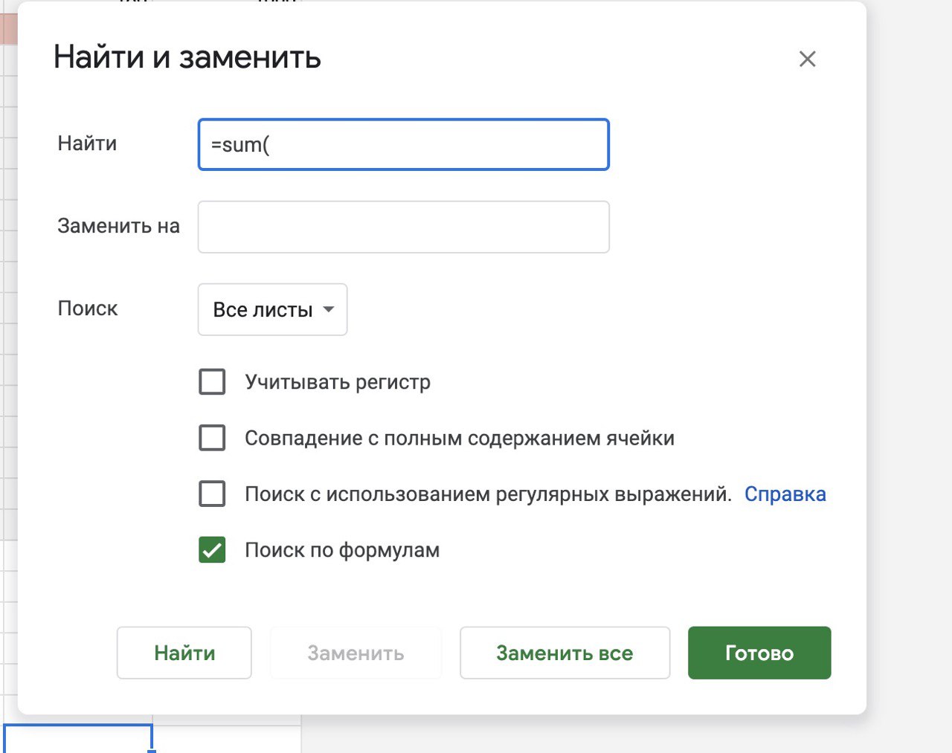Viewport: 952px width, 753px height.
Task: Click the "Заменить на" label text
Action: (x=118, y=226)
